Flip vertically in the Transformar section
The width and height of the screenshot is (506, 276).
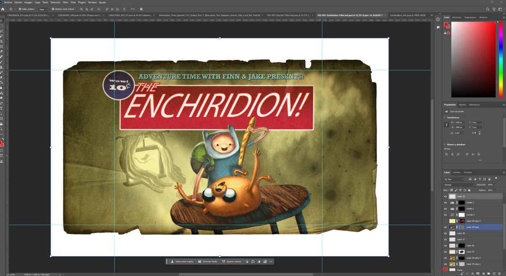pyautogui.click(x=480, y=133)
